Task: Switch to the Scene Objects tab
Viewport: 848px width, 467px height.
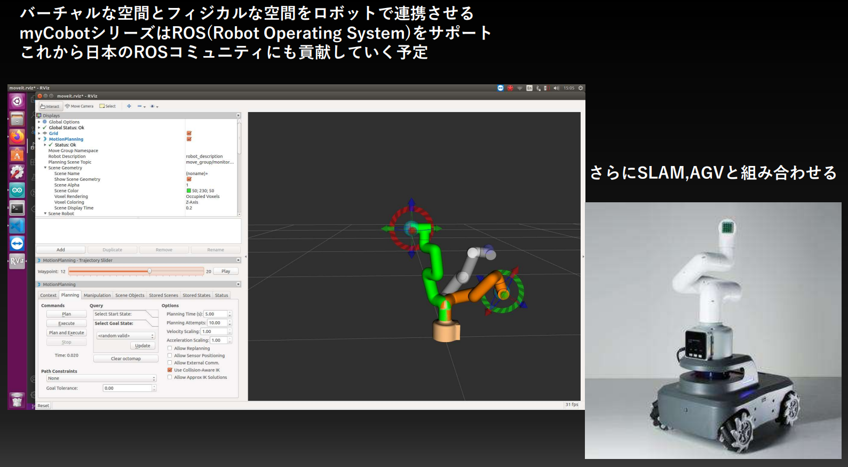Action: [130, 295]
